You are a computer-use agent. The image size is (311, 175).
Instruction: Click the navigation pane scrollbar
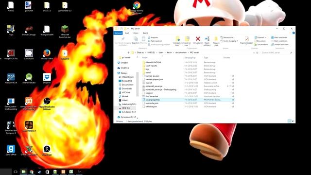click(137, 84)
